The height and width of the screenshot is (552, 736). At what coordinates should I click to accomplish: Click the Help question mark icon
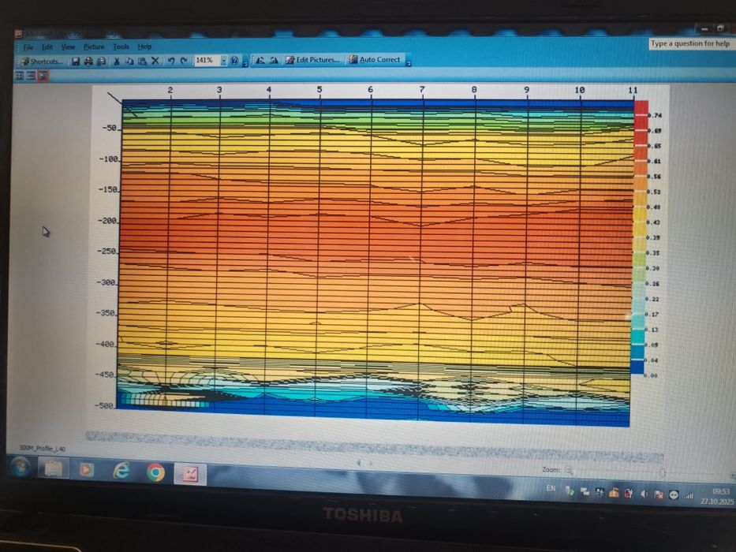pos(234,60)
